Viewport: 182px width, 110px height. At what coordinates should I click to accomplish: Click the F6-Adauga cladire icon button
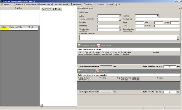86,71
